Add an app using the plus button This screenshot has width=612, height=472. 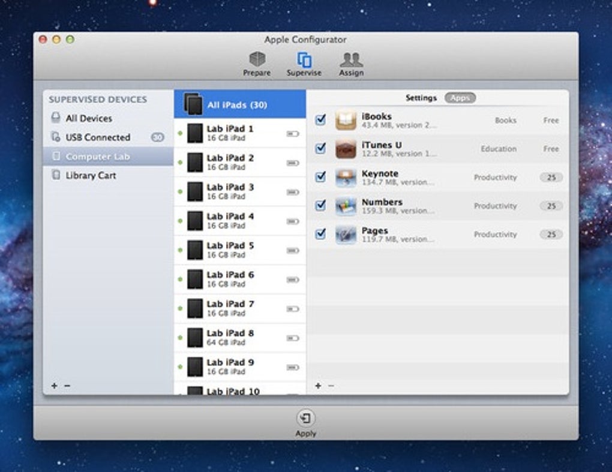click(318, 386)
